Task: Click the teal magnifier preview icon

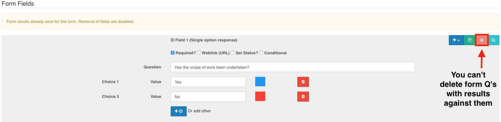Action: (493, 40)
